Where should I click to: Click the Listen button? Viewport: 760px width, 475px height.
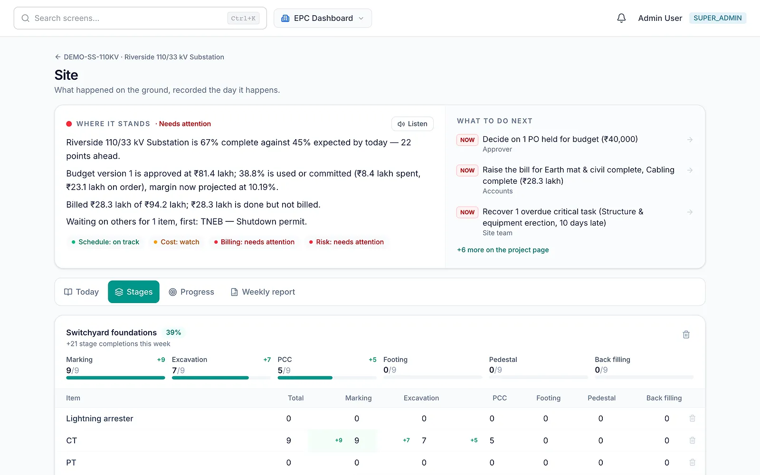(412, 124)
